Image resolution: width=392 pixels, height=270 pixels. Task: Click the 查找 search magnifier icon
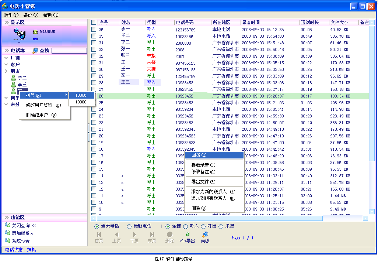click(35, 51)
